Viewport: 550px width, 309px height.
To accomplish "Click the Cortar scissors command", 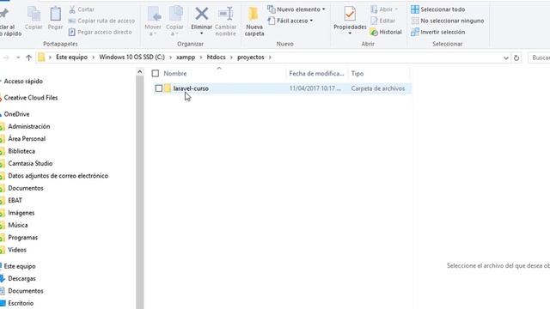I will (82, 9).
